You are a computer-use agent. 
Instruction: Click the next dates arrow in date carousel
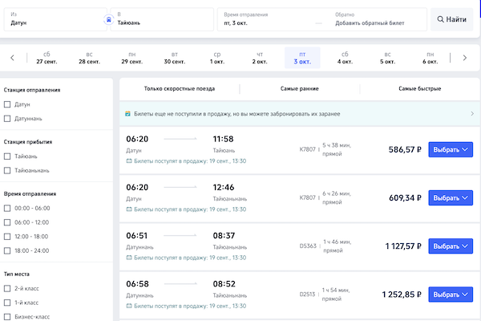[464, 58]
